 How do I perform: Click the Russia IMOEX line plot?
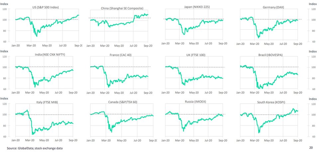[x=194, y=121]
